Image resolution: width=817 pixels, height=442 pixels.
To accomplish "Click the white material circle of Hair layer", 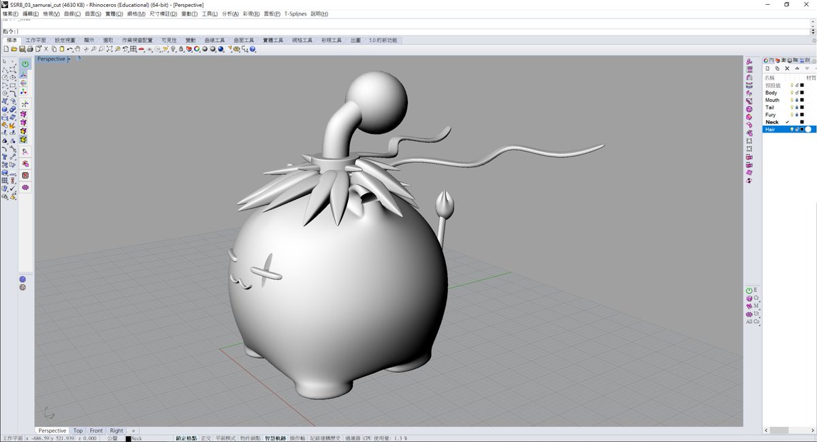I will coord(808,129).
